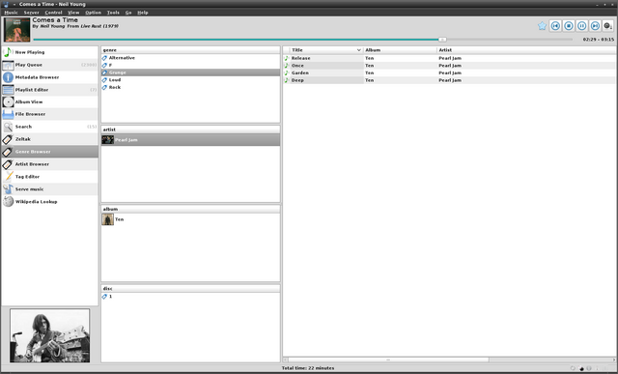Toggle random playback in the status bar
The height and width of the screenshot is (374, 618).
coord(581,368)
